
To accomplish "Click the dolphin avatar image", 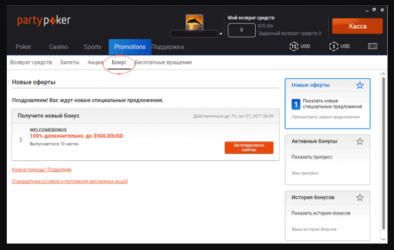I will click(x=194, y=22).
